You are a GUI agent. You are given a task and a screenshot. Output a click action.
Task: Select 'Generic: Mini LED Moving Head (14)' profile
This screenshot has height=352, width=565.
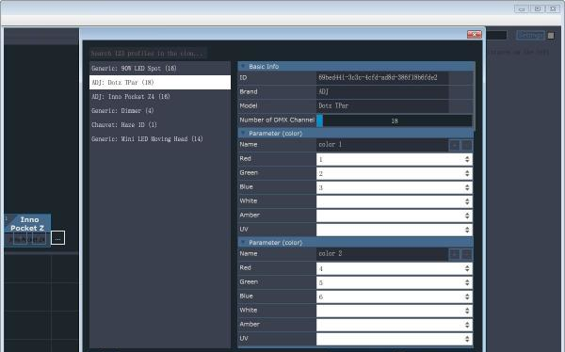[x=160, y=138]
